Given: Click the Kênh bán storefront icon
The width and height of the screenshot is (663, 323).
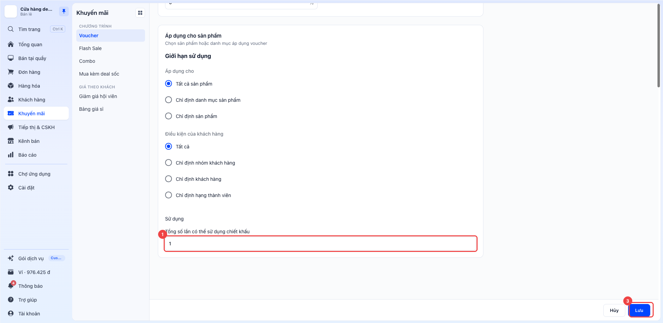Looking at the screenshot, I should (x=11, y=141).
